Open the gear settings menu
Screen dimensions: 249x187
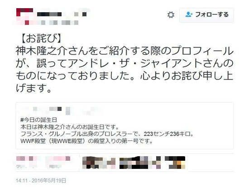pyautogui.click(x=171, y=15)
